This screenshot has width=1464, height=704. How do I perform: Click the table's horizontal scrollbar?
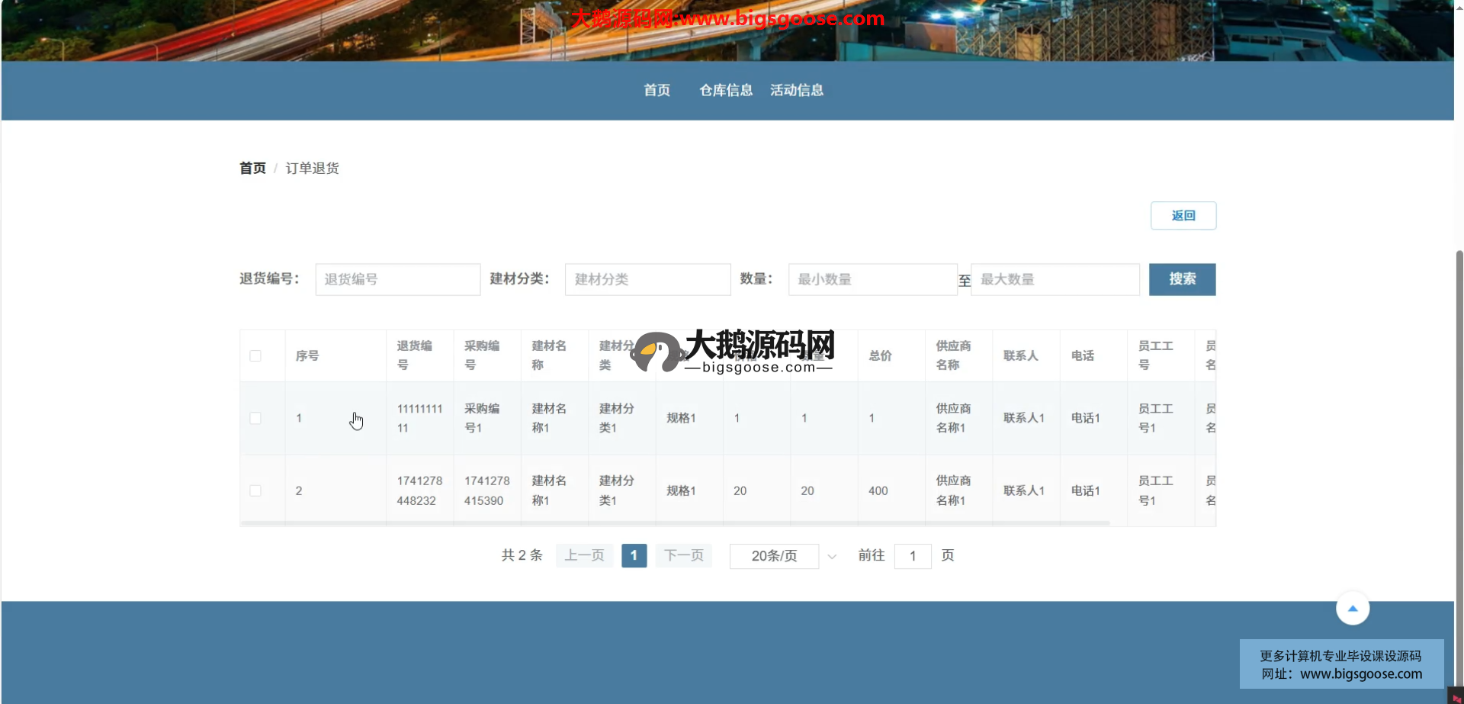tap(675, 523)
